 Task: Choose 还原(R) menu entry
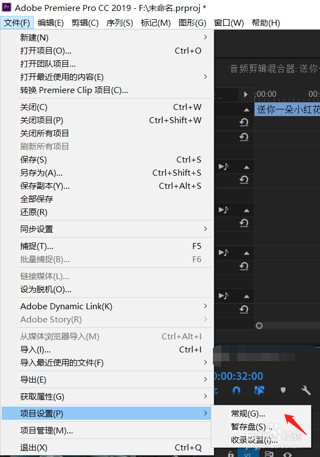(x=107, y=212)
